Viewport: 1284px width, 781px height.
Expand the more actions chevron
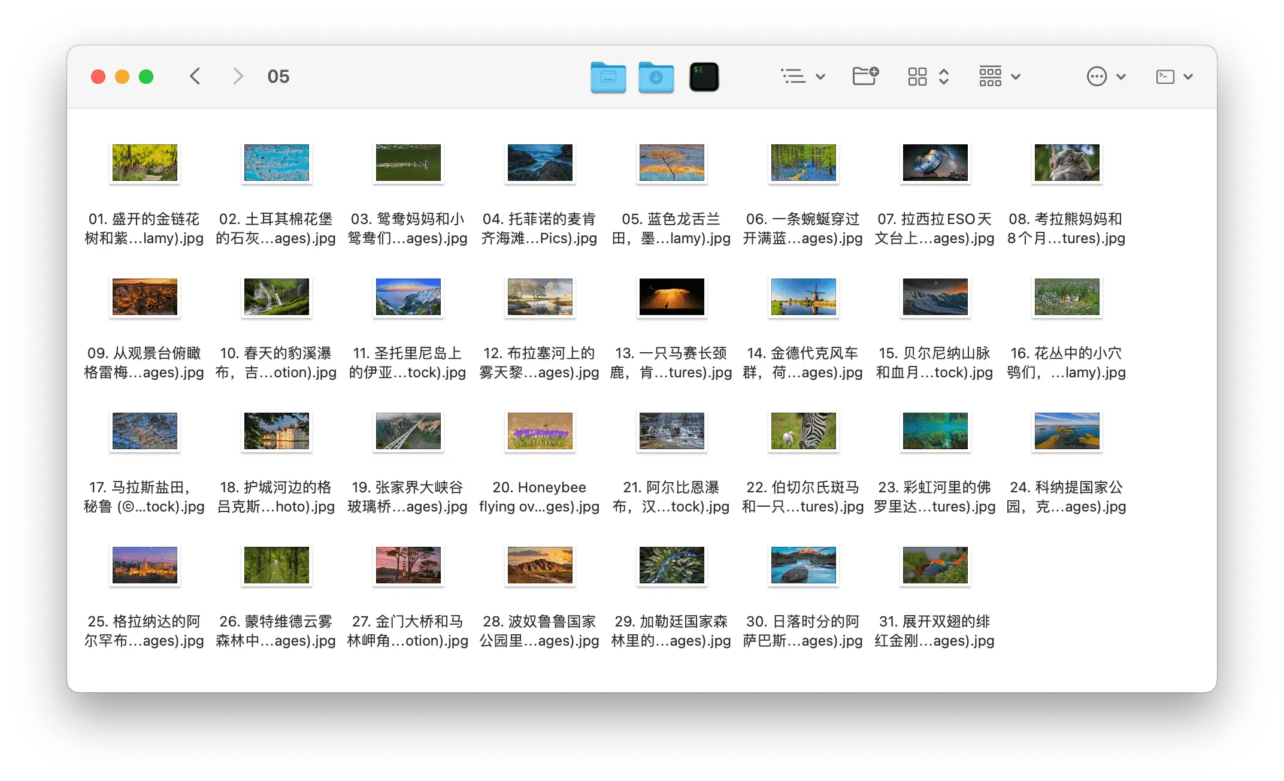pos(1122,77)
